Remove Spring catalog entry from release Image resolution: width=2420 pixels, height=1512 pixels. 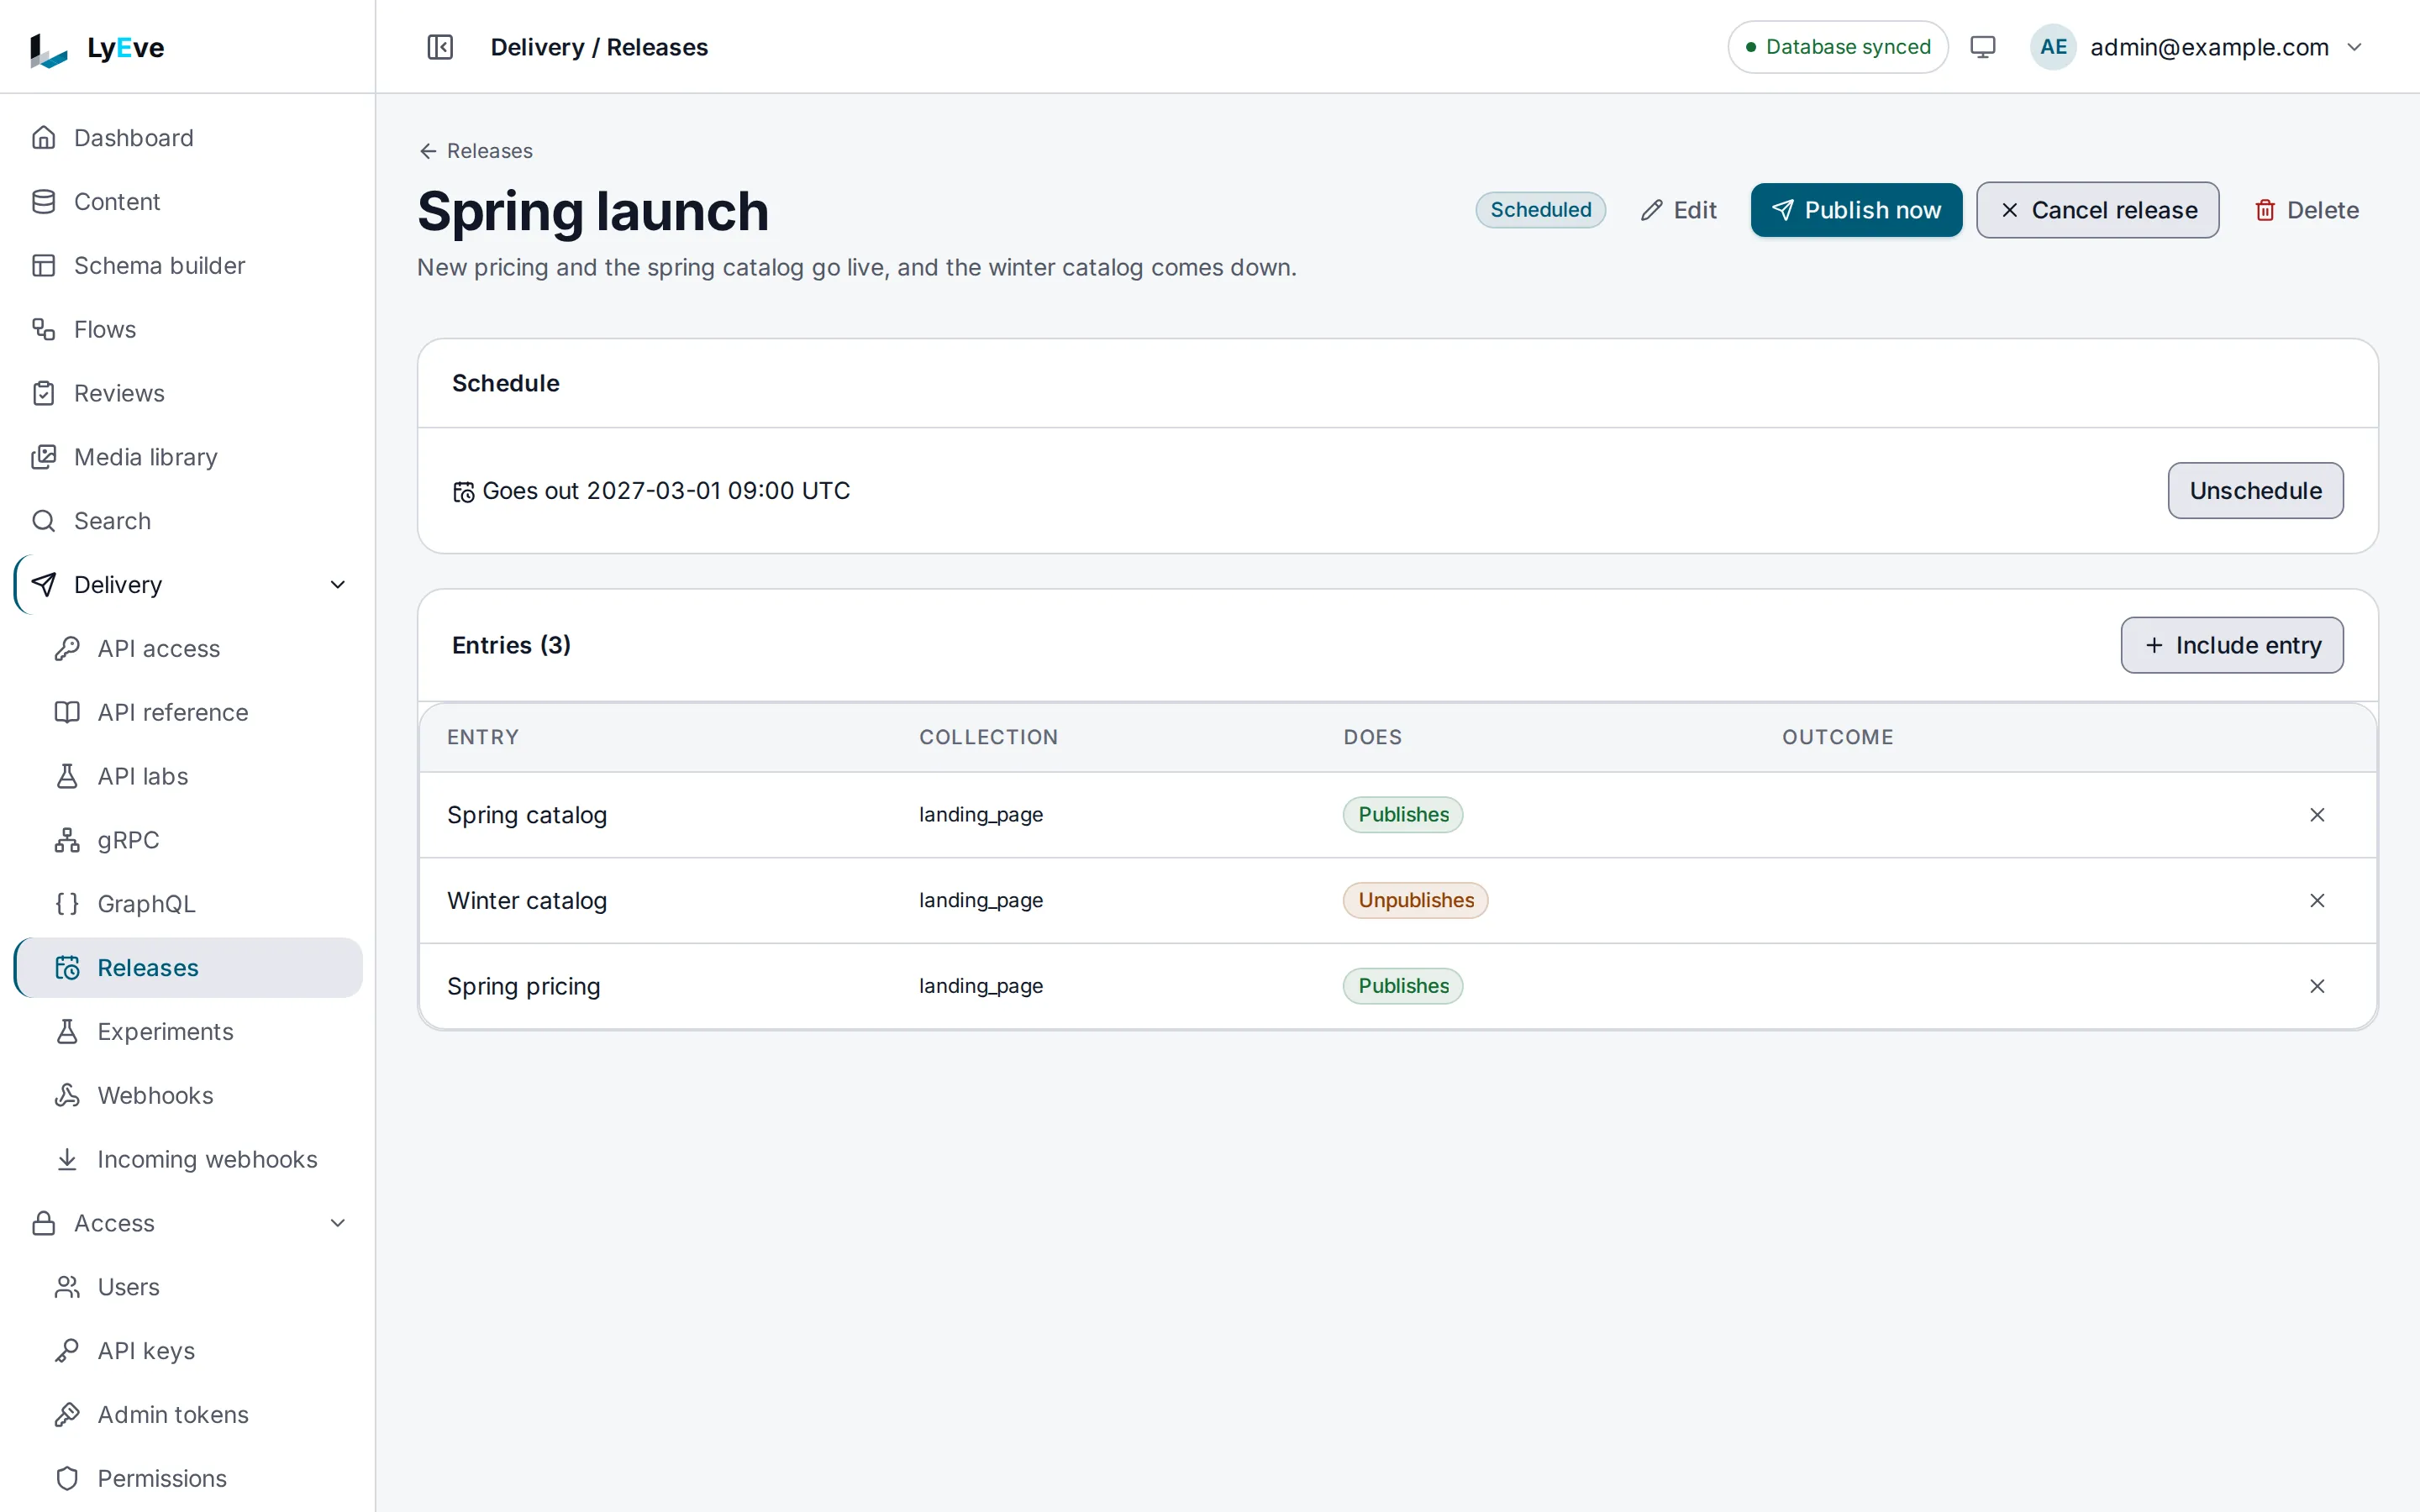pyautogui.click(x=2316, y=815)
